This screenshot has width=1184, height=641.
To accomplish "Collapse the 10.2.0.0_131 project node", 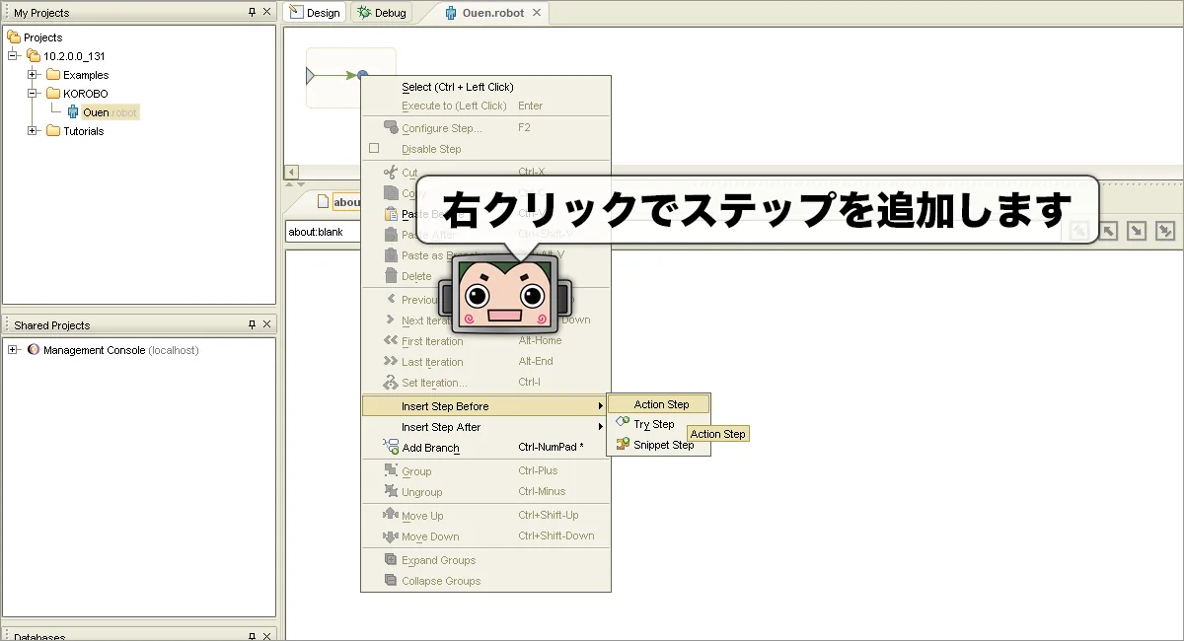I will click(x=13, y=56).
